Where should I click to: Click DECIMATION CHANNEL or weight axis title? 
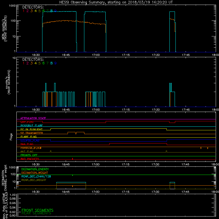pos(4,178)
